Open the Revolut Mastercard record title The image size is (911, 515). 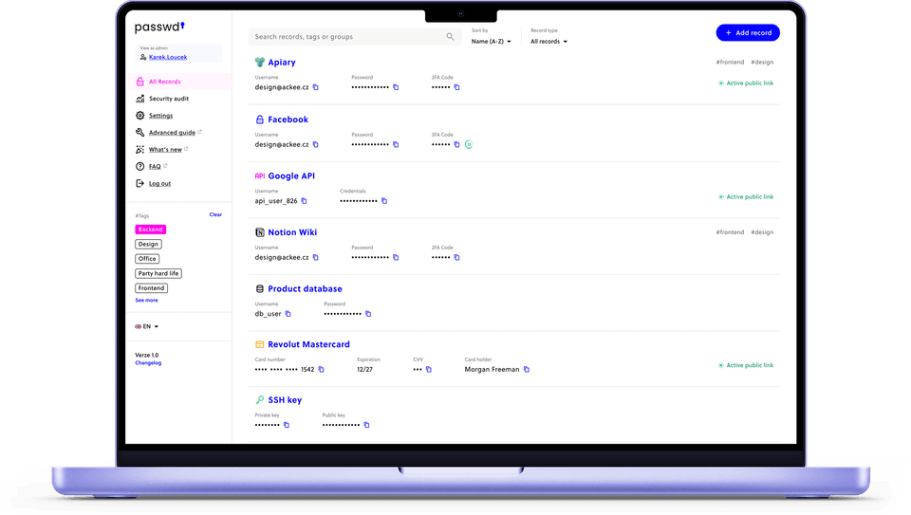pos(308,344)
